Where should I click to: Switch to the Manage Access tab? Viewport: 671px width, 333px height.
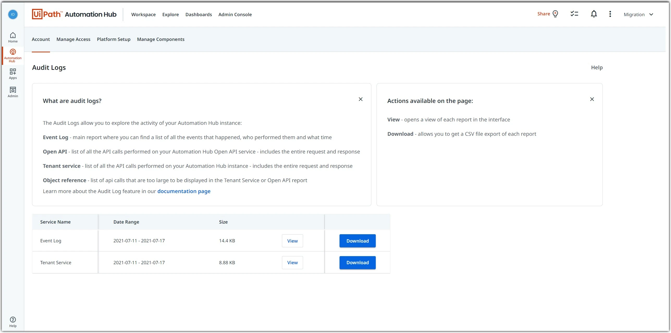tap(73, 39)
